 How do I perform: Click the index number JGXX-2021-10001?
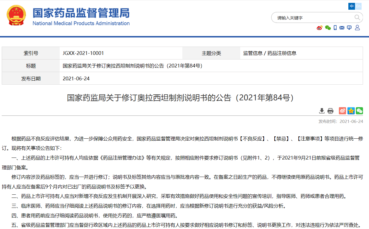tap(83, 53)
